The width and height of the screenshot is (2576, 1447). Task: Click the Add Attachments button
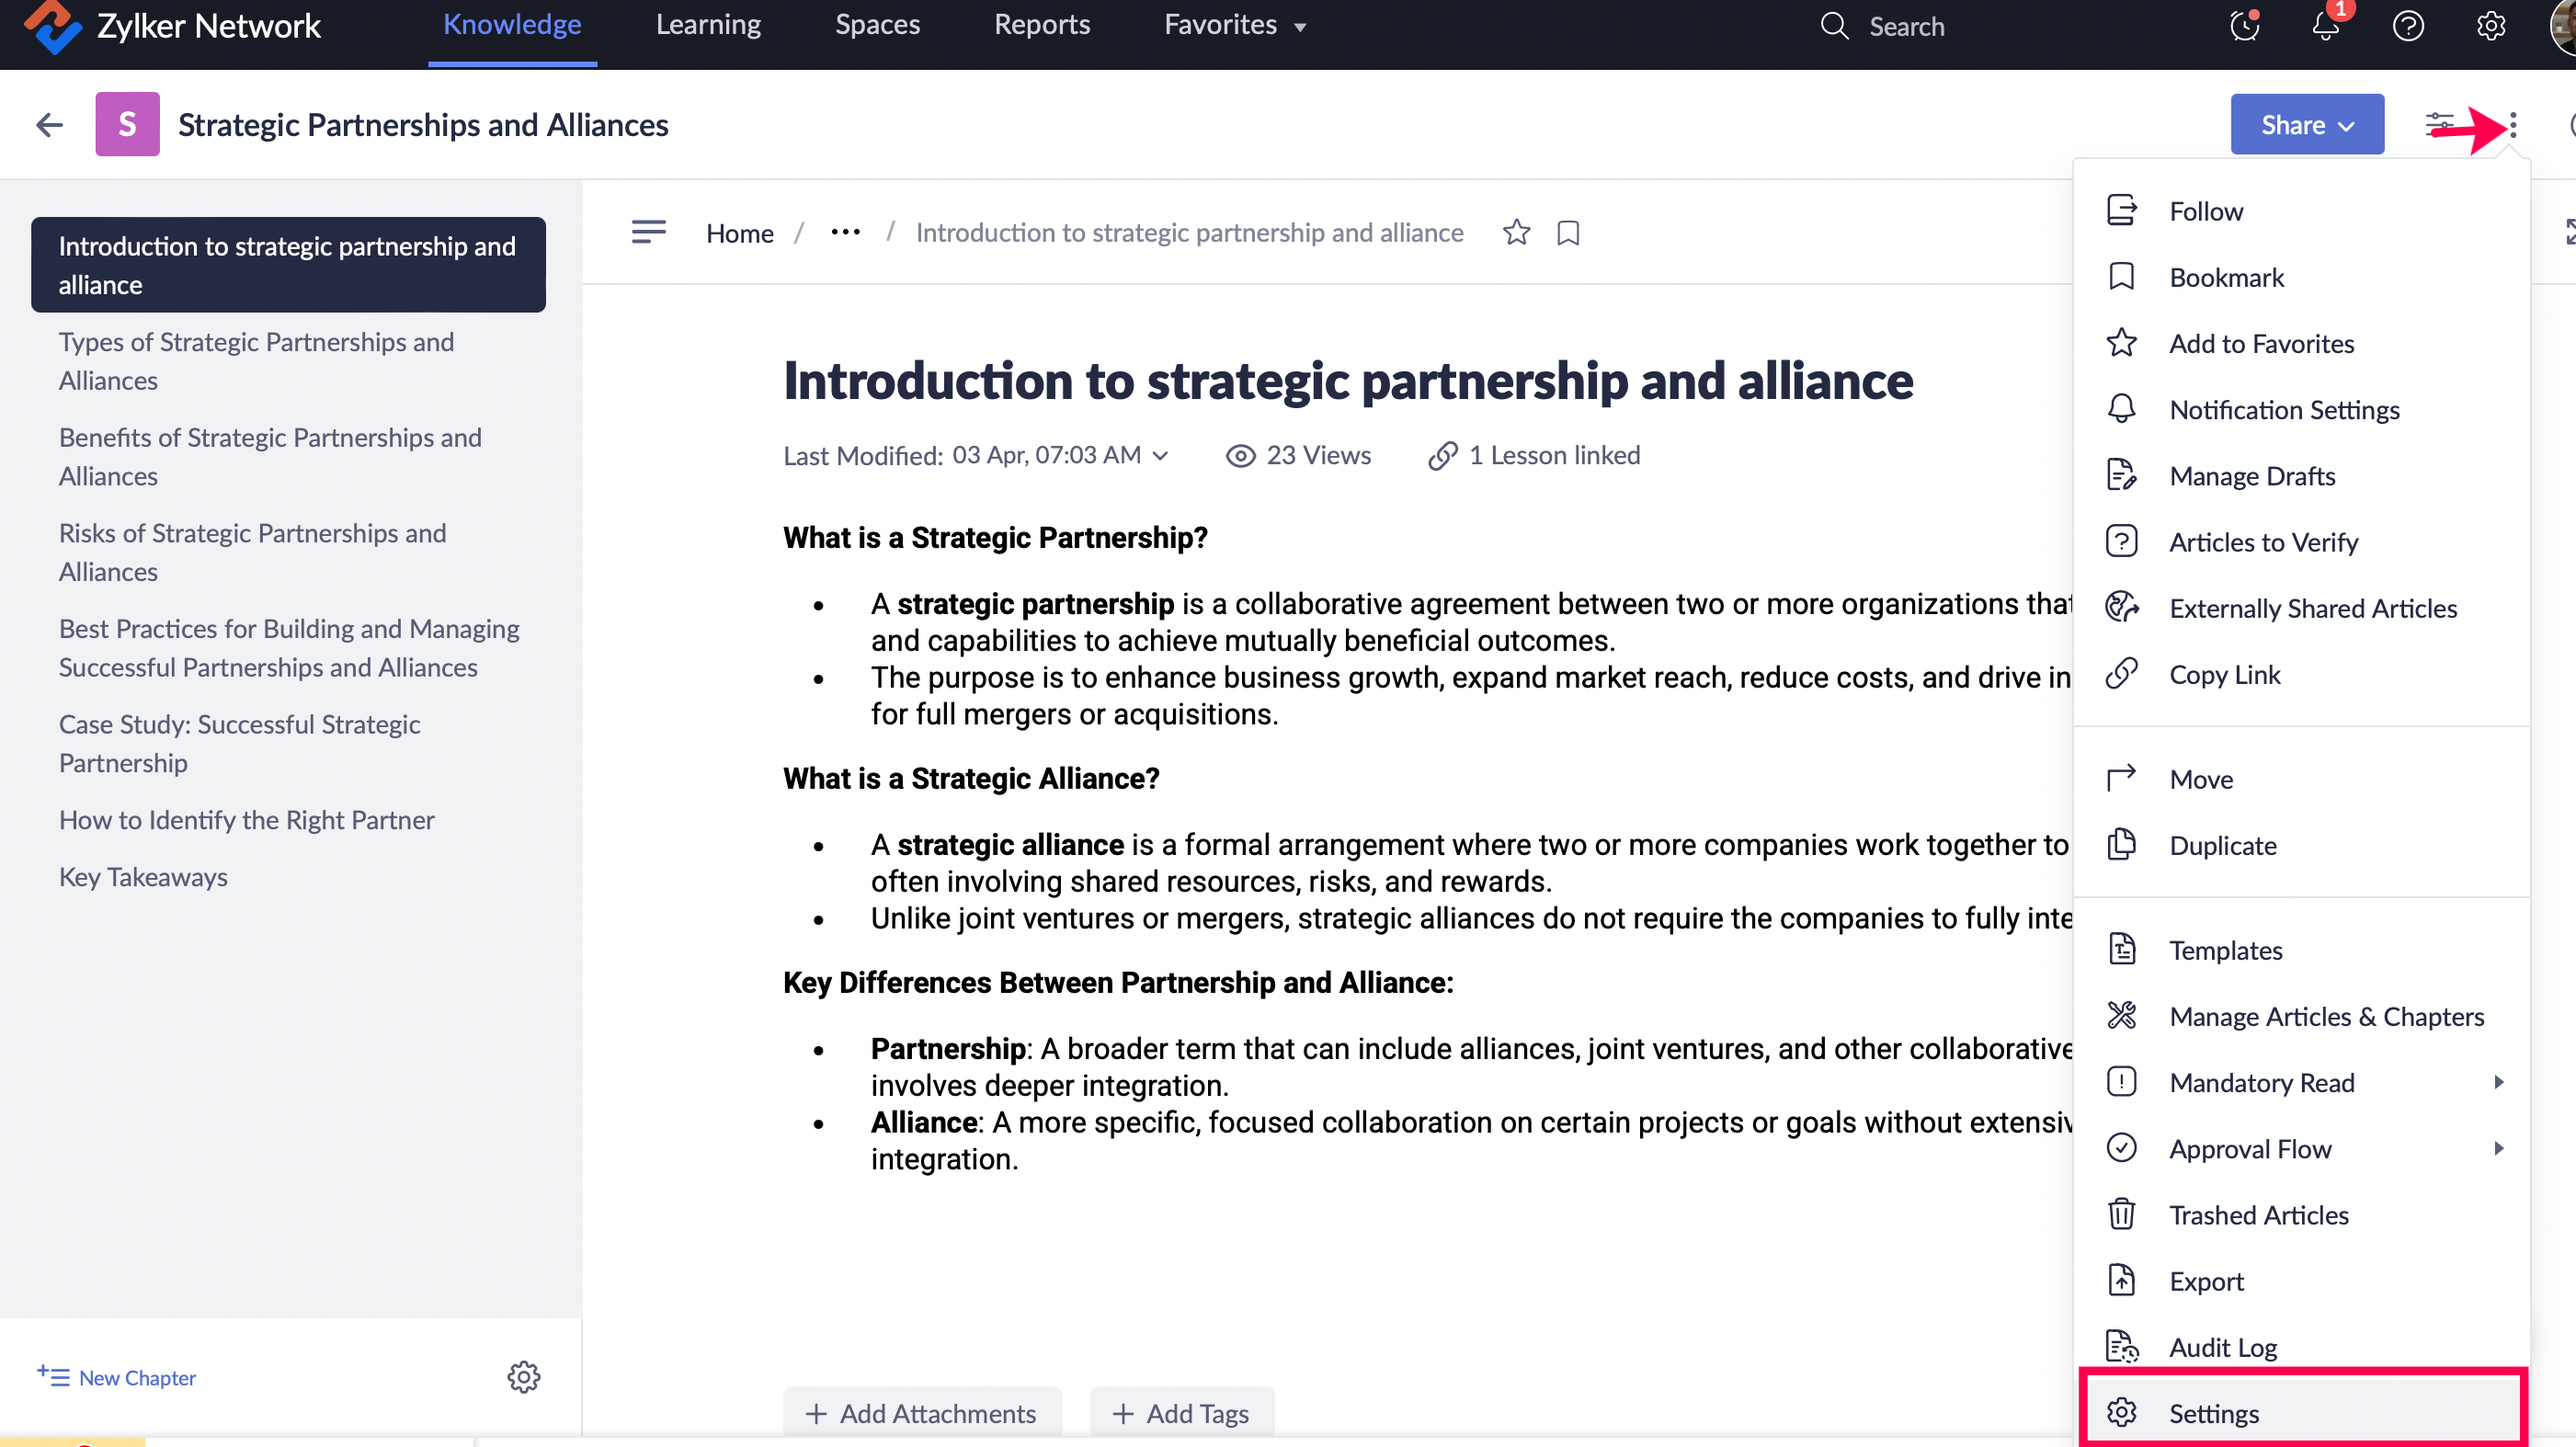922,1414
